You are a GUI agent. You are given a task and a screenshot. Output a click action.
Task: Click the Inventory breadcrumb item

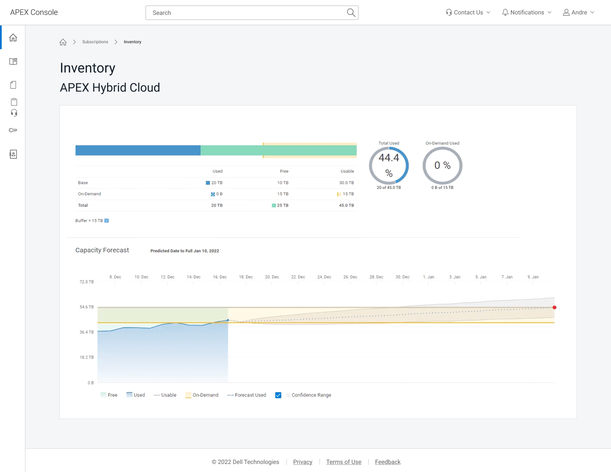tap(132, 42)
